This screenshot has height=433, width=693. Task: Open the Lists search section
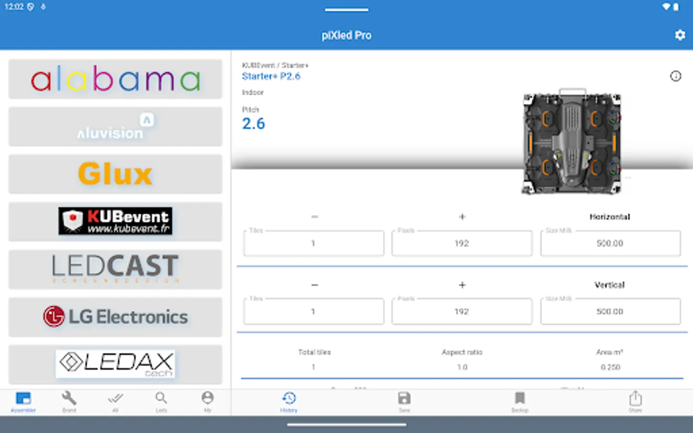point(161,402)
